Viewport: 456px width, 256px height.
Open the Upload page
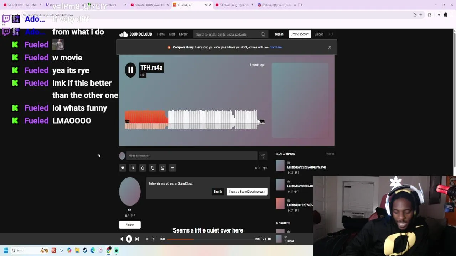(x=319, y=34)
